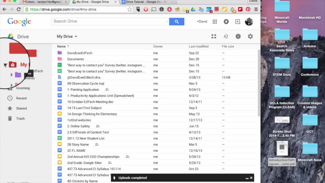Click the browser address bar URL
The image size is (325, 183).
tap(63, 9)
